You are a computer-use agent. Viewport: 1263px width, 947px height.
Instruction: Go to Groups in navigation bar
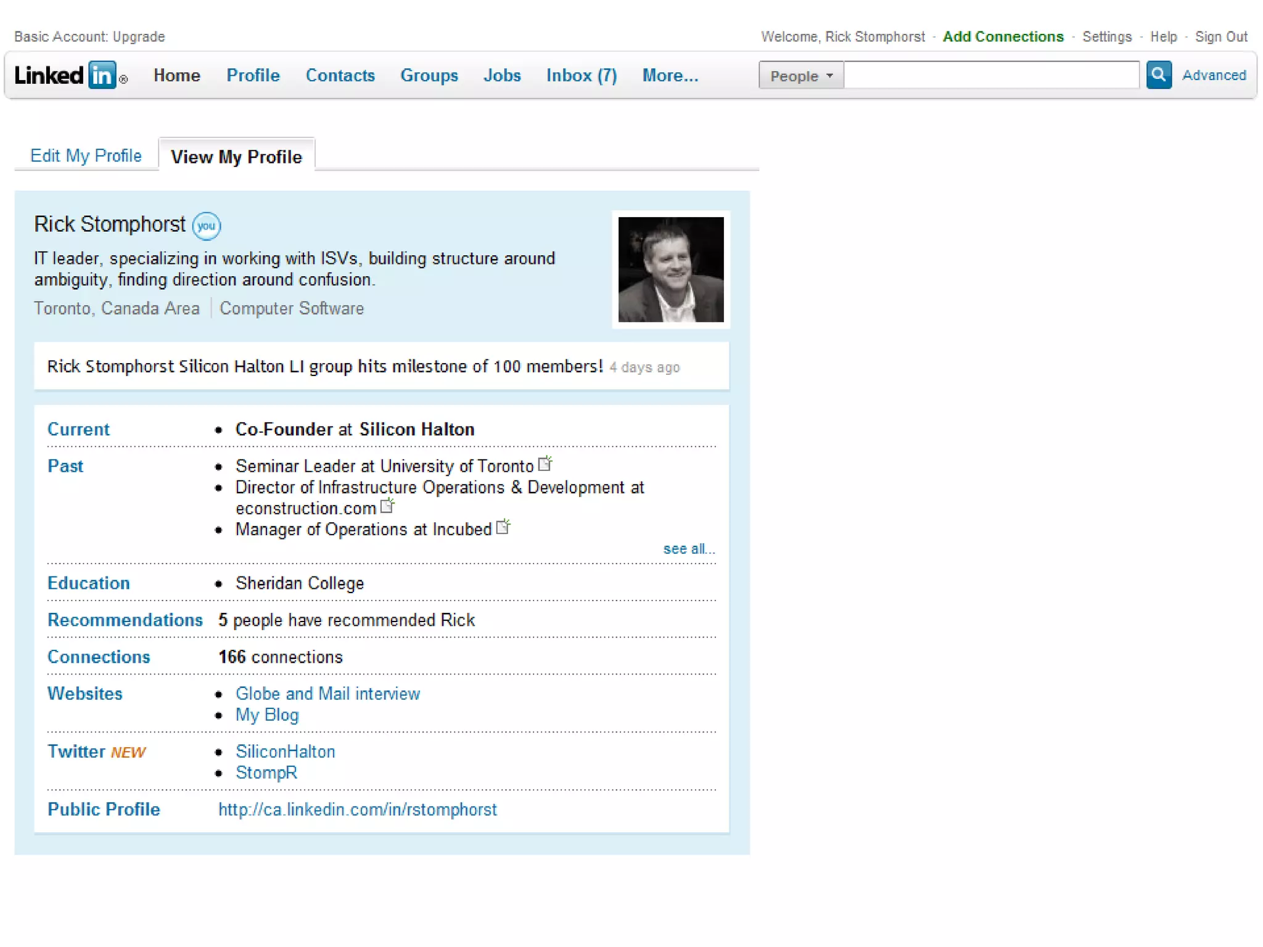pos(429,75)
